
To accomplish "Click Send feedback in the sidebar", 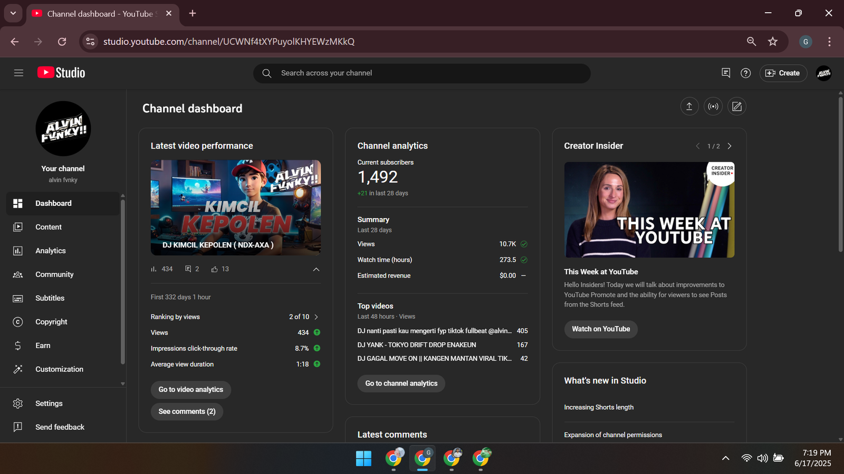I will tap(63, 427).
